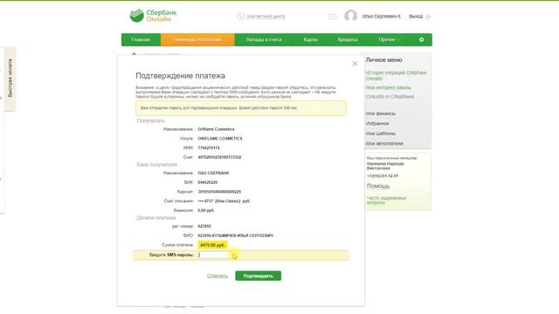Open Мои интернет-заказы link
This screenshot has width=559, height=314.
(388, 87)
